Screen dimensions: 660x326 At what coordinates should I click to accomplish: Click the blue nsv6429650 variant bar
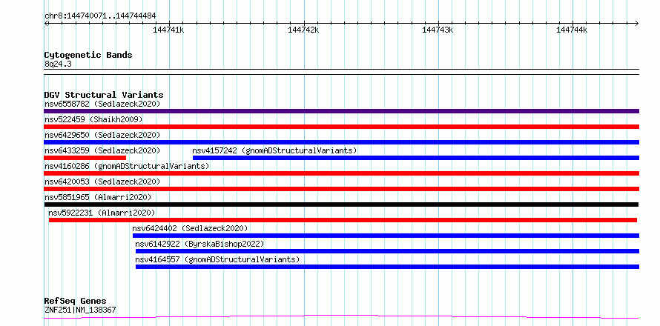point(341,142)
